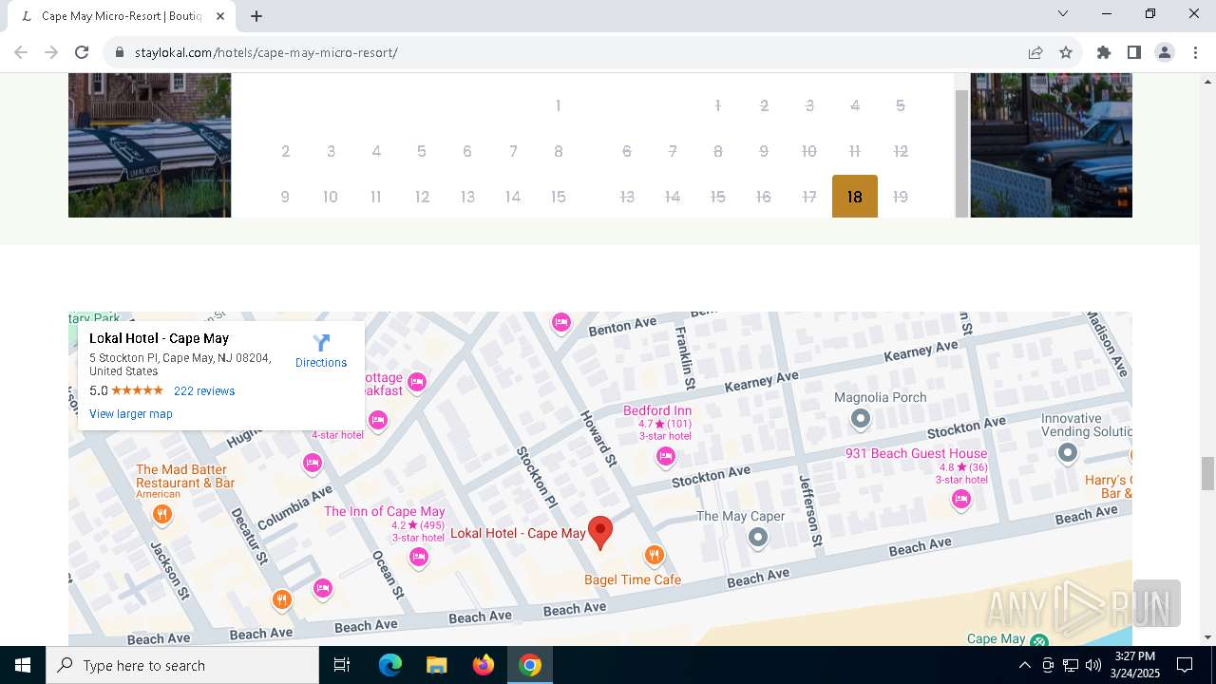The height and width of the screenshot is (684, 1216).
Task: Open the 222 reviews link
Action: (x=204, y=391)
